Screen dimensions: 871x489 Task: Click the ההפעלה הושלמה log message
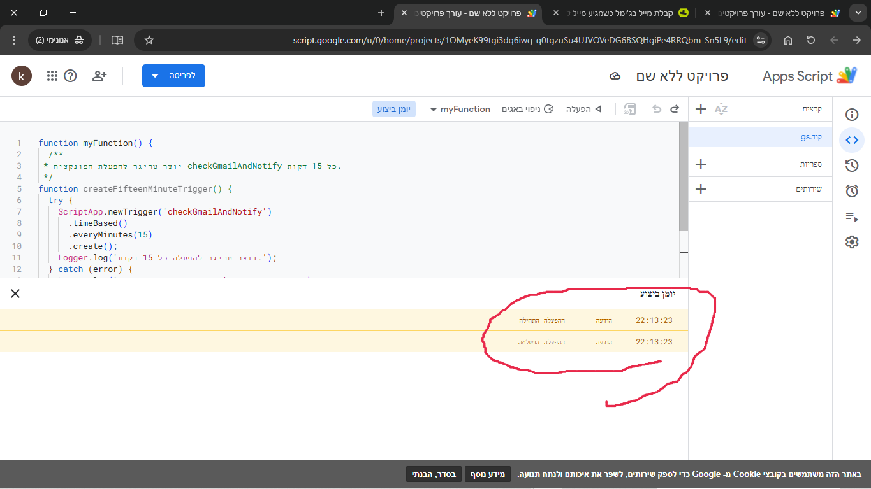tap(541, 342)
